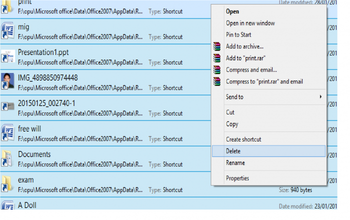This screenshot has height=220, width=350.
Task: Click the Word icon for free will
Action: click(x=7, y=133)
